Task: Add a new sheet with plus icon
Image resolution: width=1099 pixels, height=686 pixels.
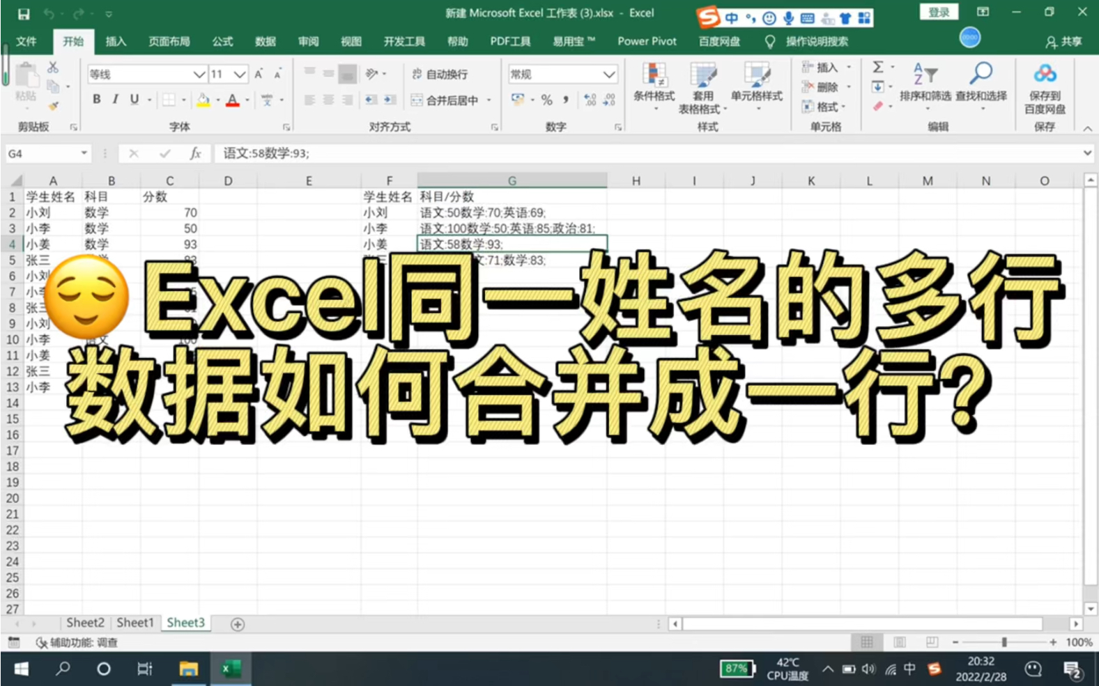Action: point(237,624)
